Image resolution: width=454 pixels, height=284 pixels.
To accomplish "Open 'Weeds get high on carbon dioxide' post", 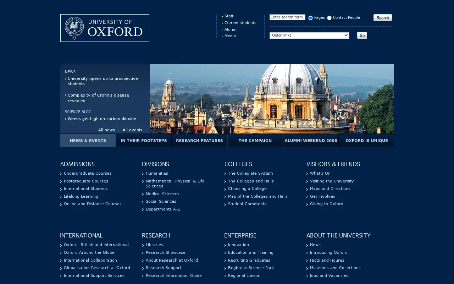I will tap(102, 119).
